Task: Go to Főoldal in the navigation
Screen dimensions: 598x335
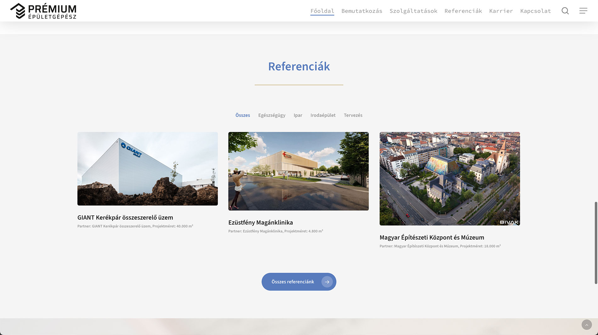Action: (322, 11)
